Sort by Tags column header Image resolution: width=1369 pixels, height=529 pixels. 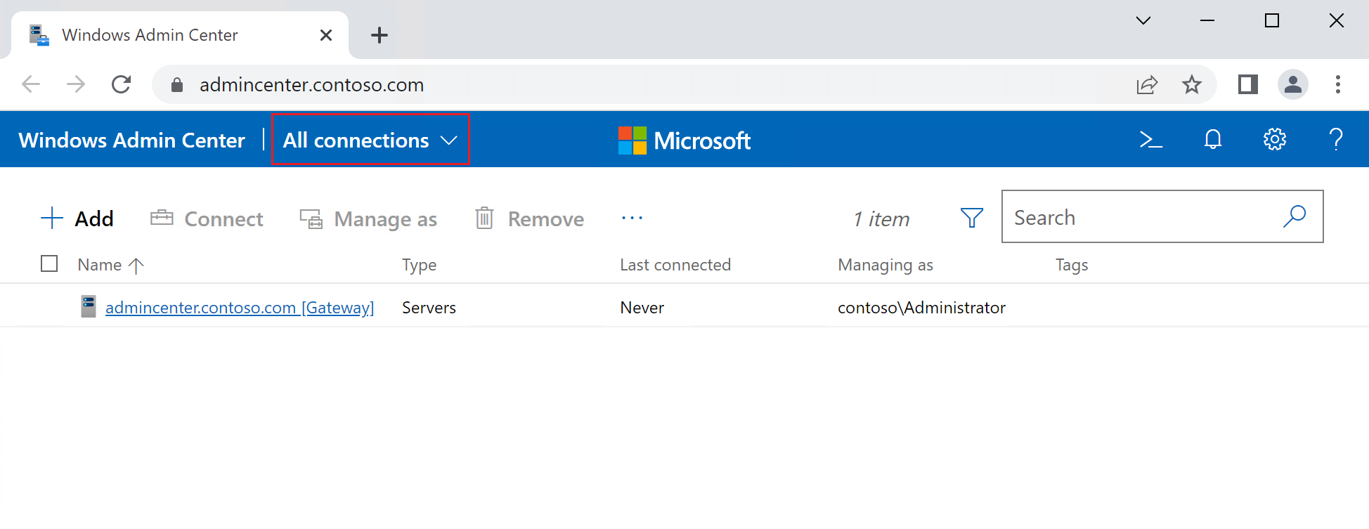pyautogui.click(x=1072, y=265)
